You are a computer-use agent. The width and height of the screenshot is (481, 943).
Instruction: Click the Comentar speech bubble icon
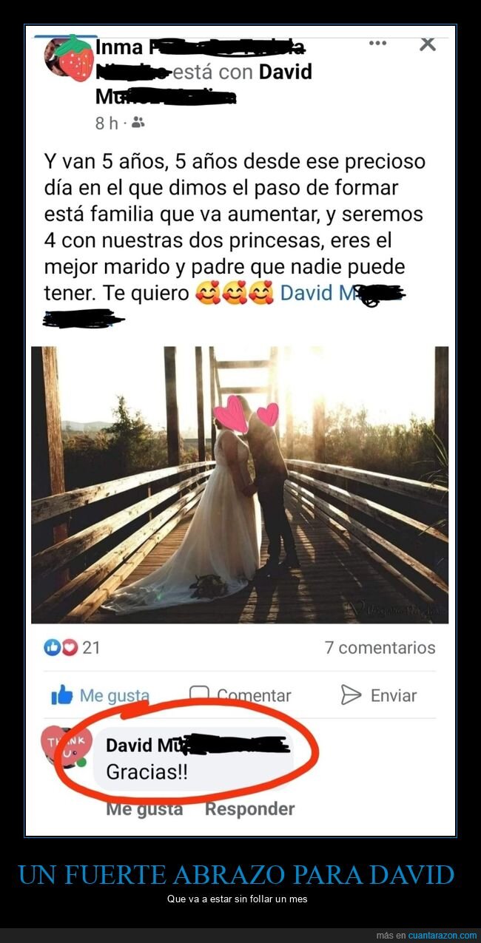pos(199,694)
